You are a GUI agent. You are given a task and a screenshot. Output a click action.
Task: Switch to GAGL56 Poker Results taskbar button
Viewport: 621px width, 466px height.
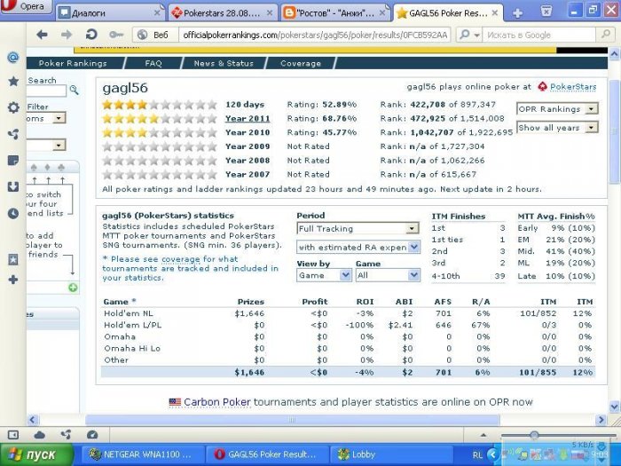(268, 454)
